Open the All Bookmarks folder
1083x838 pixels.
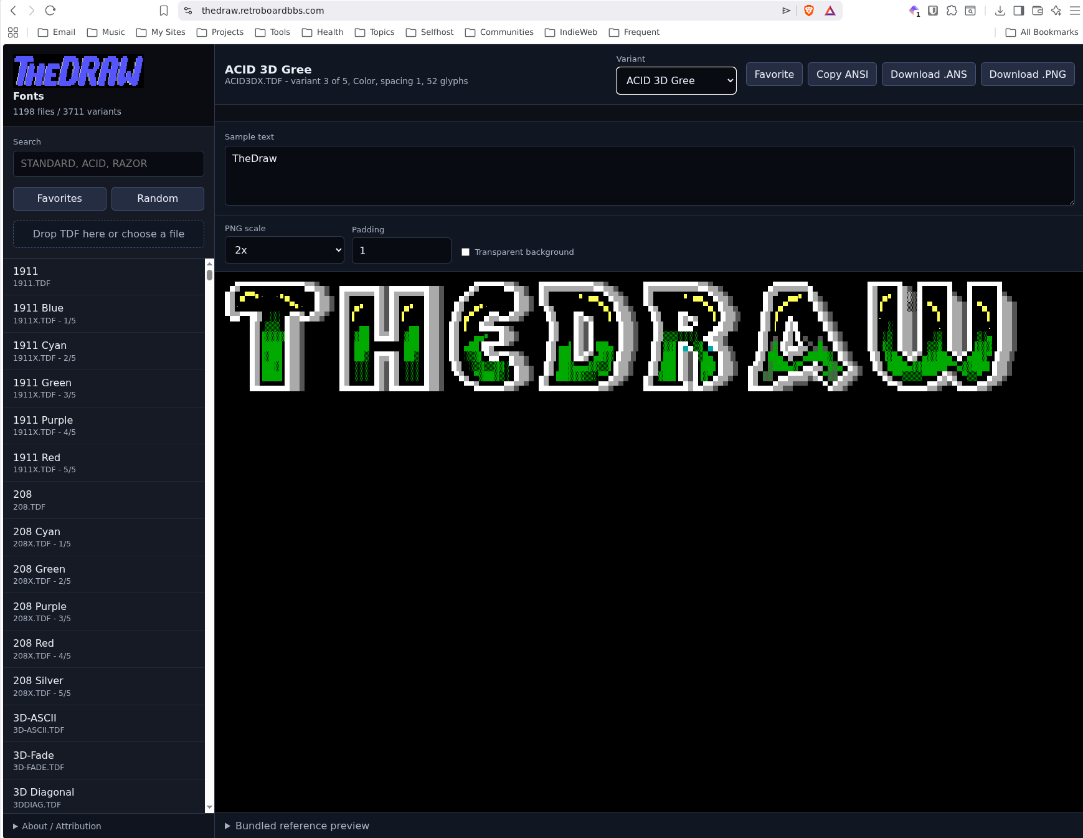pos(1042,32)
